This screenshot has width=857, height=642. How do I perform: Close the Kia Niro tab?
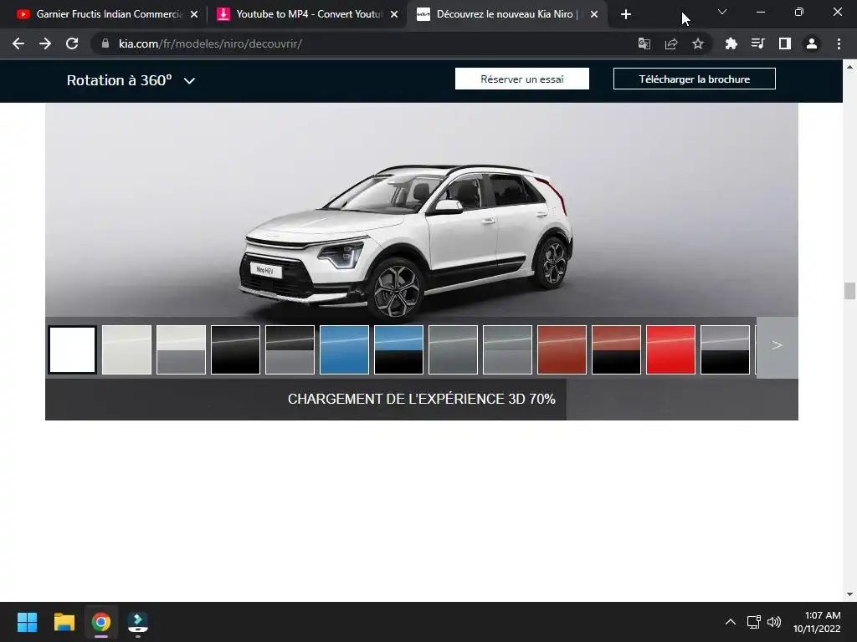coord(594,14)
